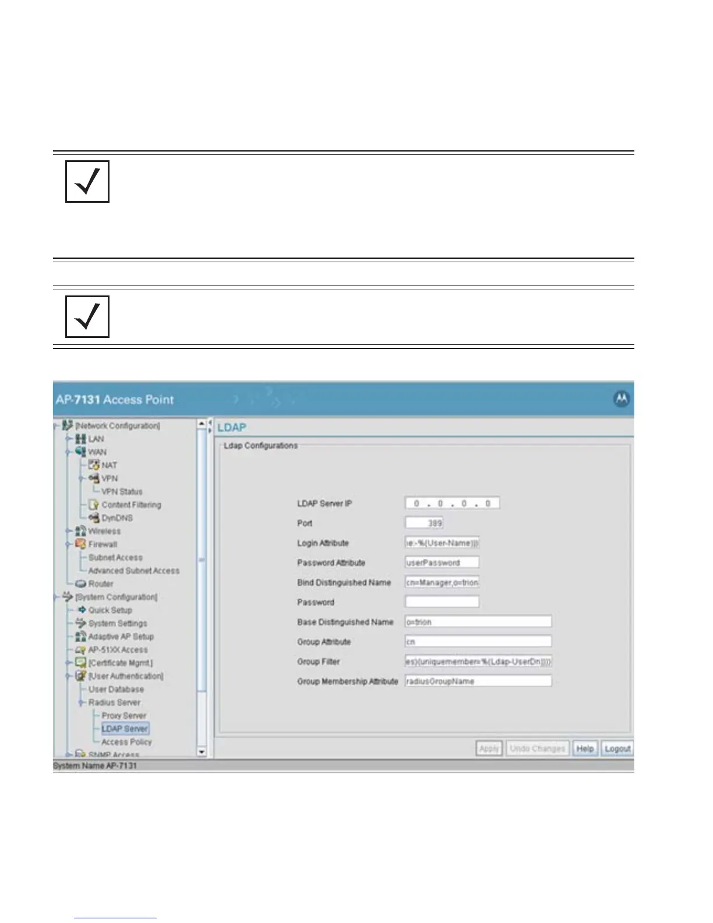Open Subnet Access page
713x923 pixels.
[115, 558]
